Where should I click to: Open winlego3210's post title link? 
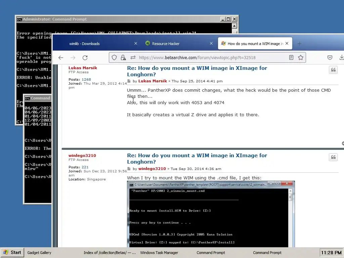[x=197, y=159]
